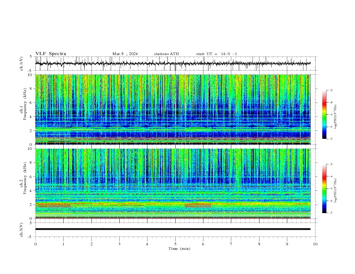Click the "3" tick on time axis
Screen dimensions: 355x274
click(119, 244)
